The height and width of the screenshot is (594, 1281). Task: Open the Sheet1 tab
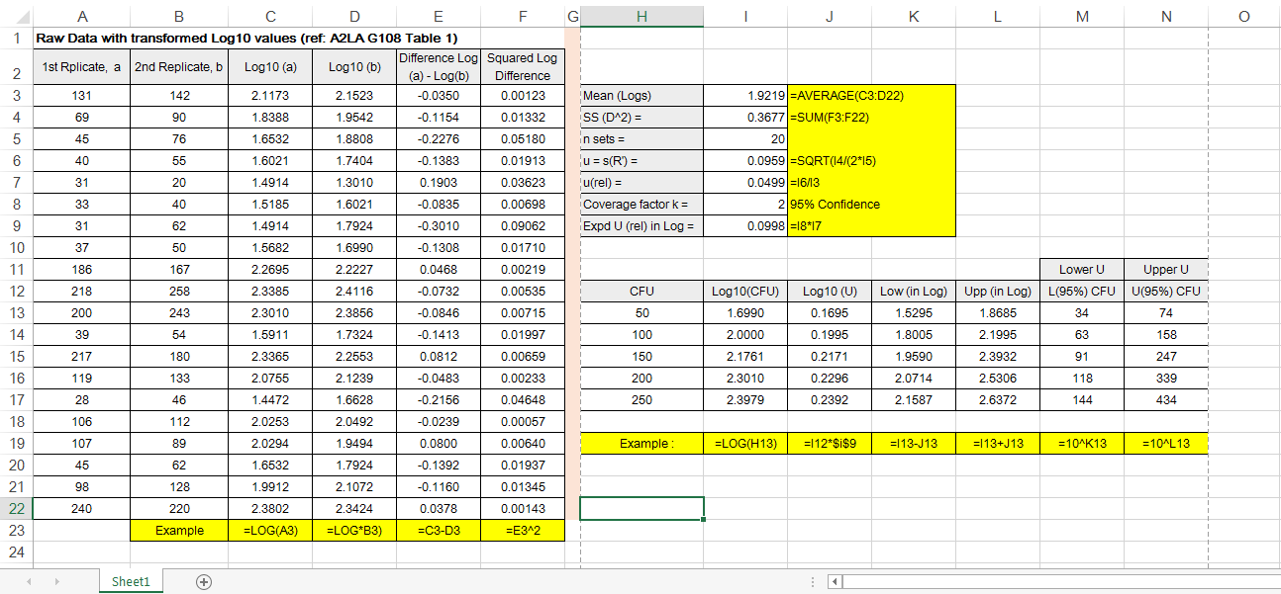tap(131, 582)
